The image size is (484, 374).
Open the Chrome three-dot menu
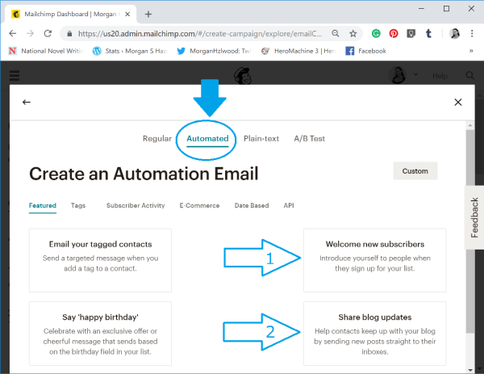point(472,33)
